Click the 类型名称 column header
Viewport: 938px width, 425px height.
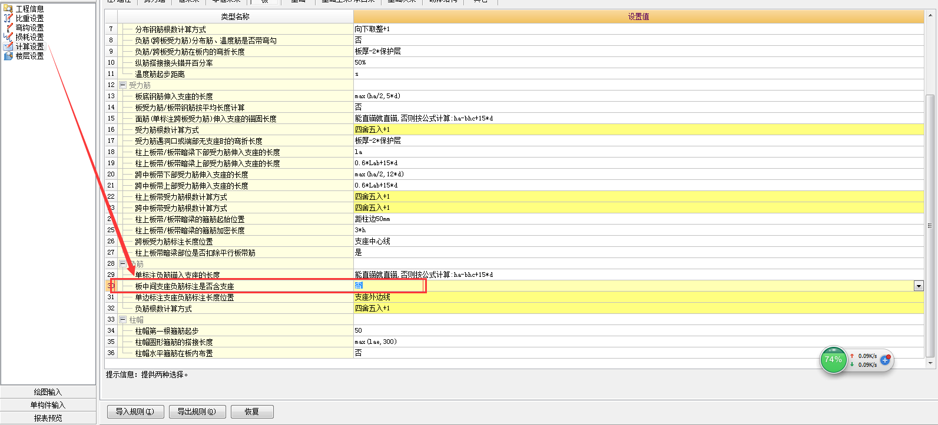click(235, 16)
